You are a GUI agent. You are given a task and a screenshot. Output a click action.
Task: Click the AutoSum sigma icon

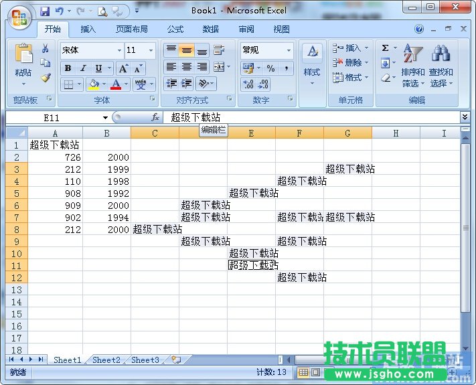(386, 48)
